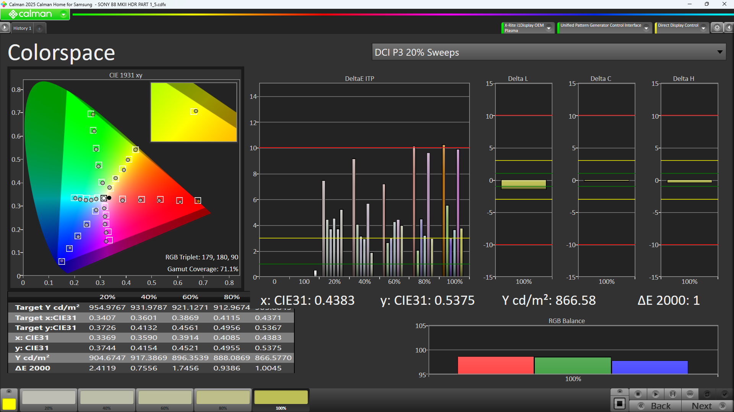
Task: Add a new history tab with plus
Action: pyautogui.click(x=39, y=29)
